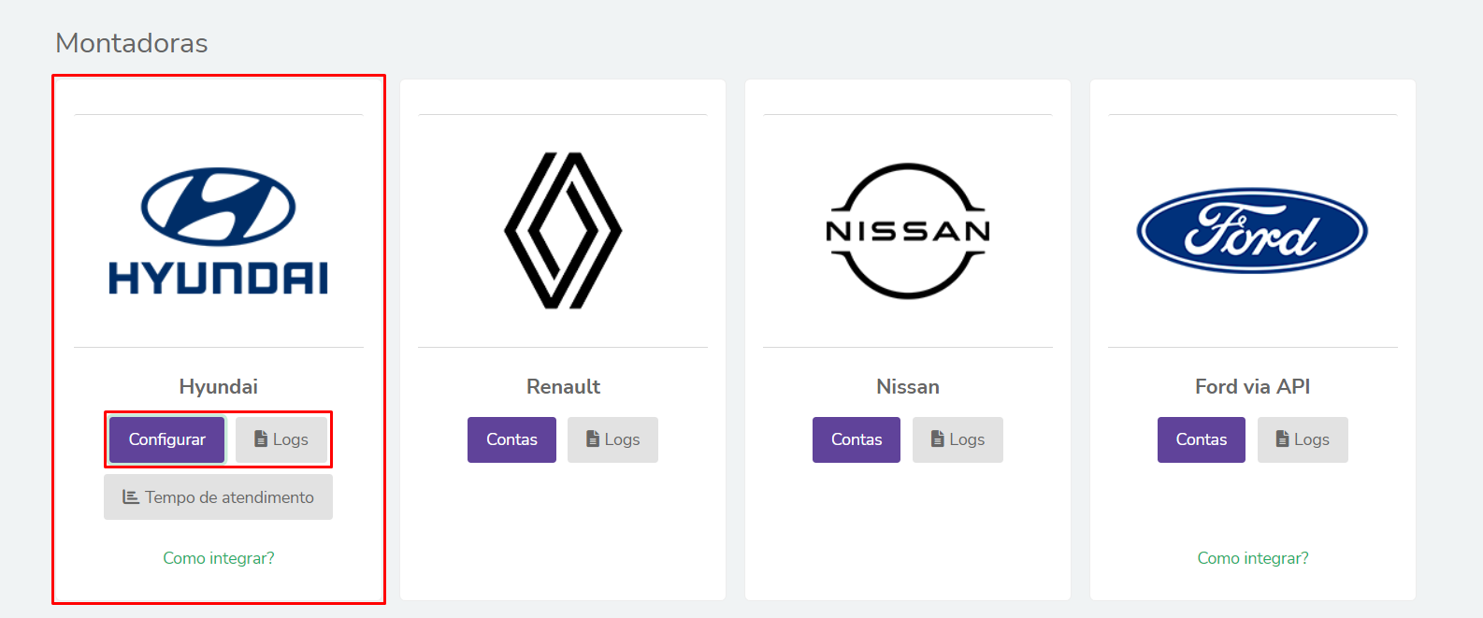Follow Hyundai Como integrar link
Screen dimensions: 1483x618
[x=219, y=558]
